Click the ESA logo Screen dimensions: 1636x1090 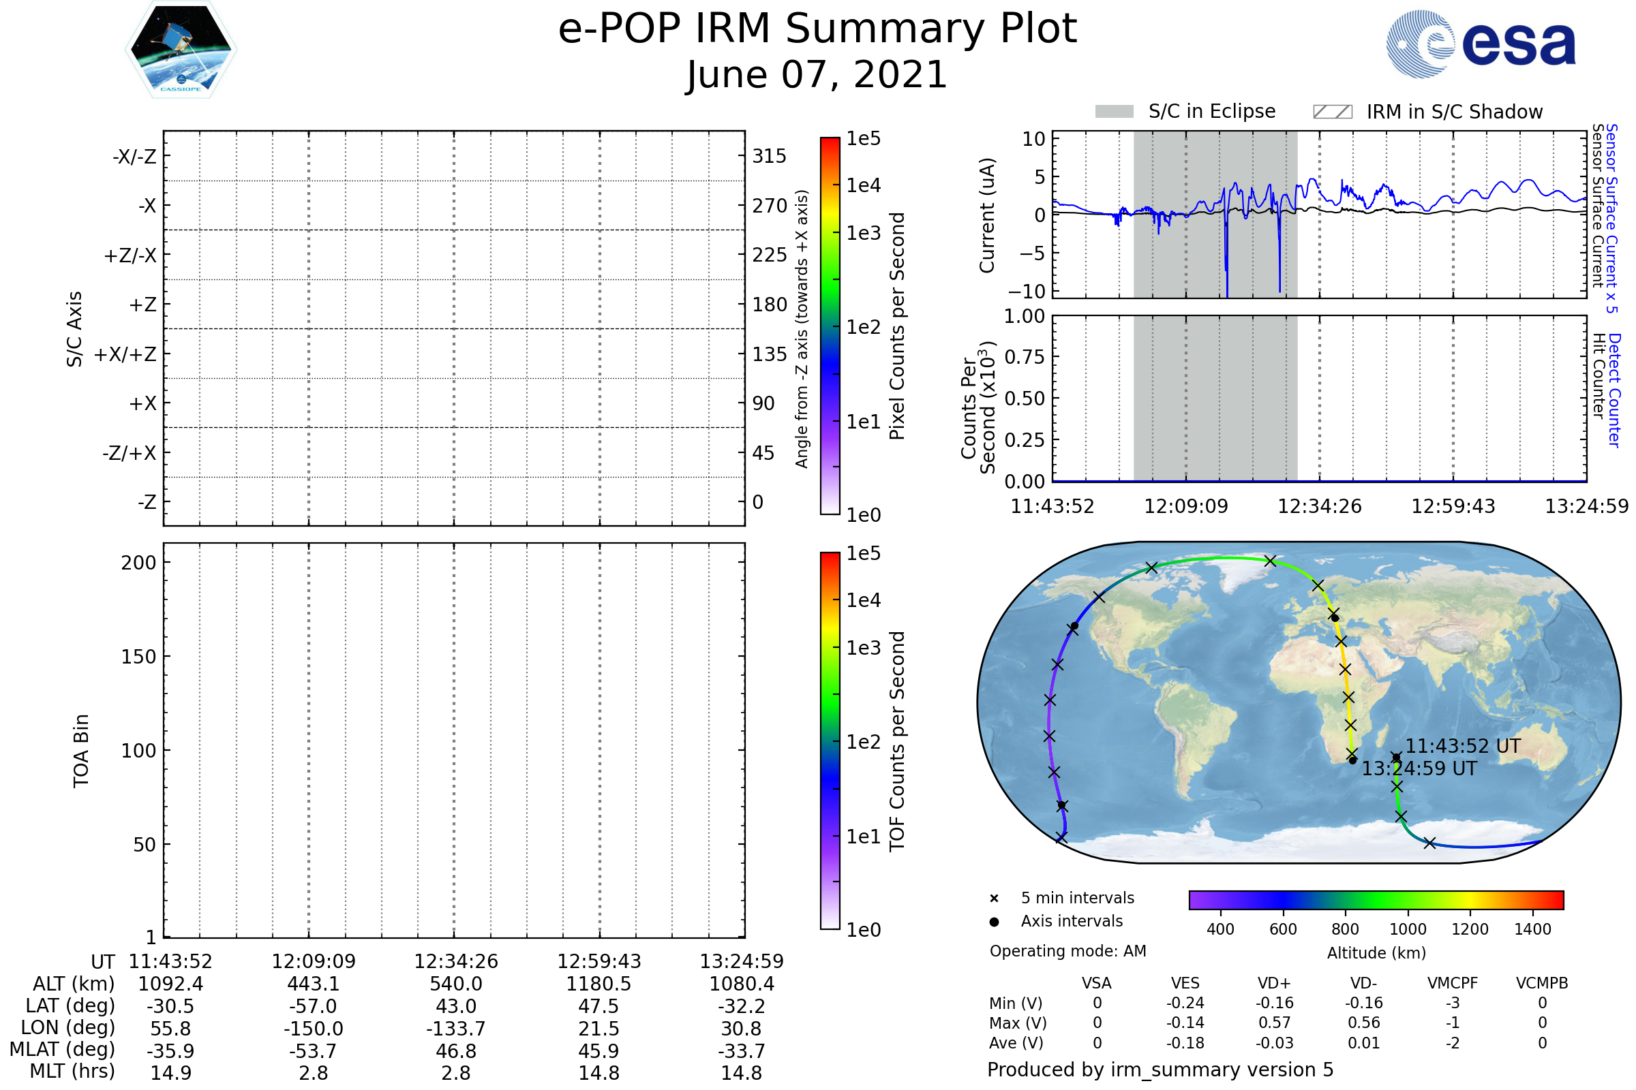click(x=1480, y=44)
